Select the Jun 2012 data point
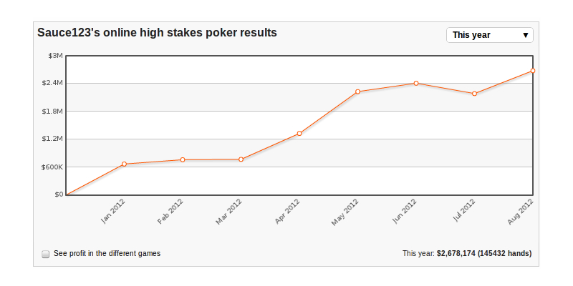The height and width of the screenshot is (286, 573). (416, 83)
